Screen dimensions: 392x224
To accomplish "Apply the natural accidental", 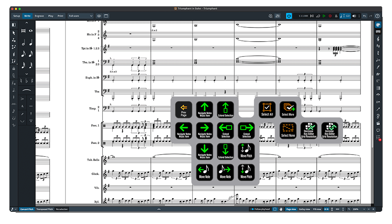I will click(21, 81).
